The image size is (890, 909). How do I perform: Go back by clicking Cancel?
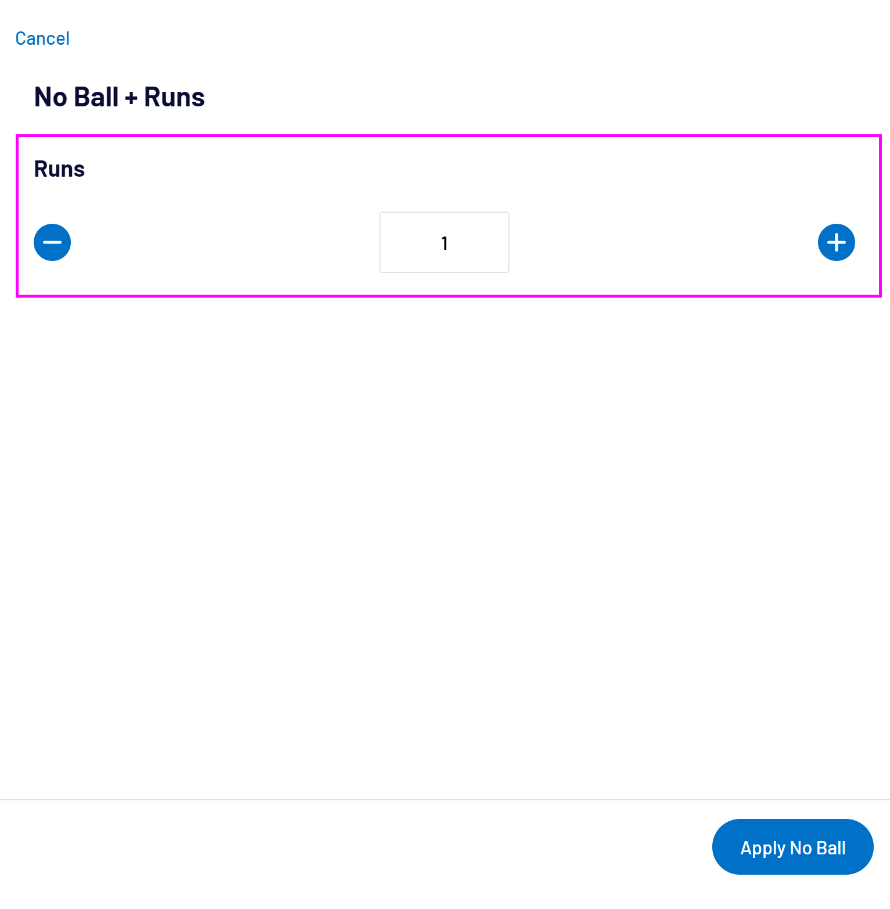click(42, 38)
